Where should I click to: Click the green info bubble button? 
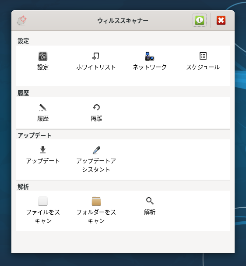click(x=200, y=20)
